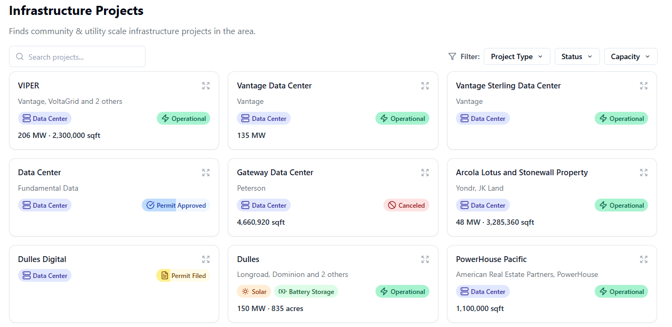The width and height of the screenshot is (672, 327).
Task: Click the Solar tag on Dulles card
Action: pyautogui.click(x=254, y=291)
